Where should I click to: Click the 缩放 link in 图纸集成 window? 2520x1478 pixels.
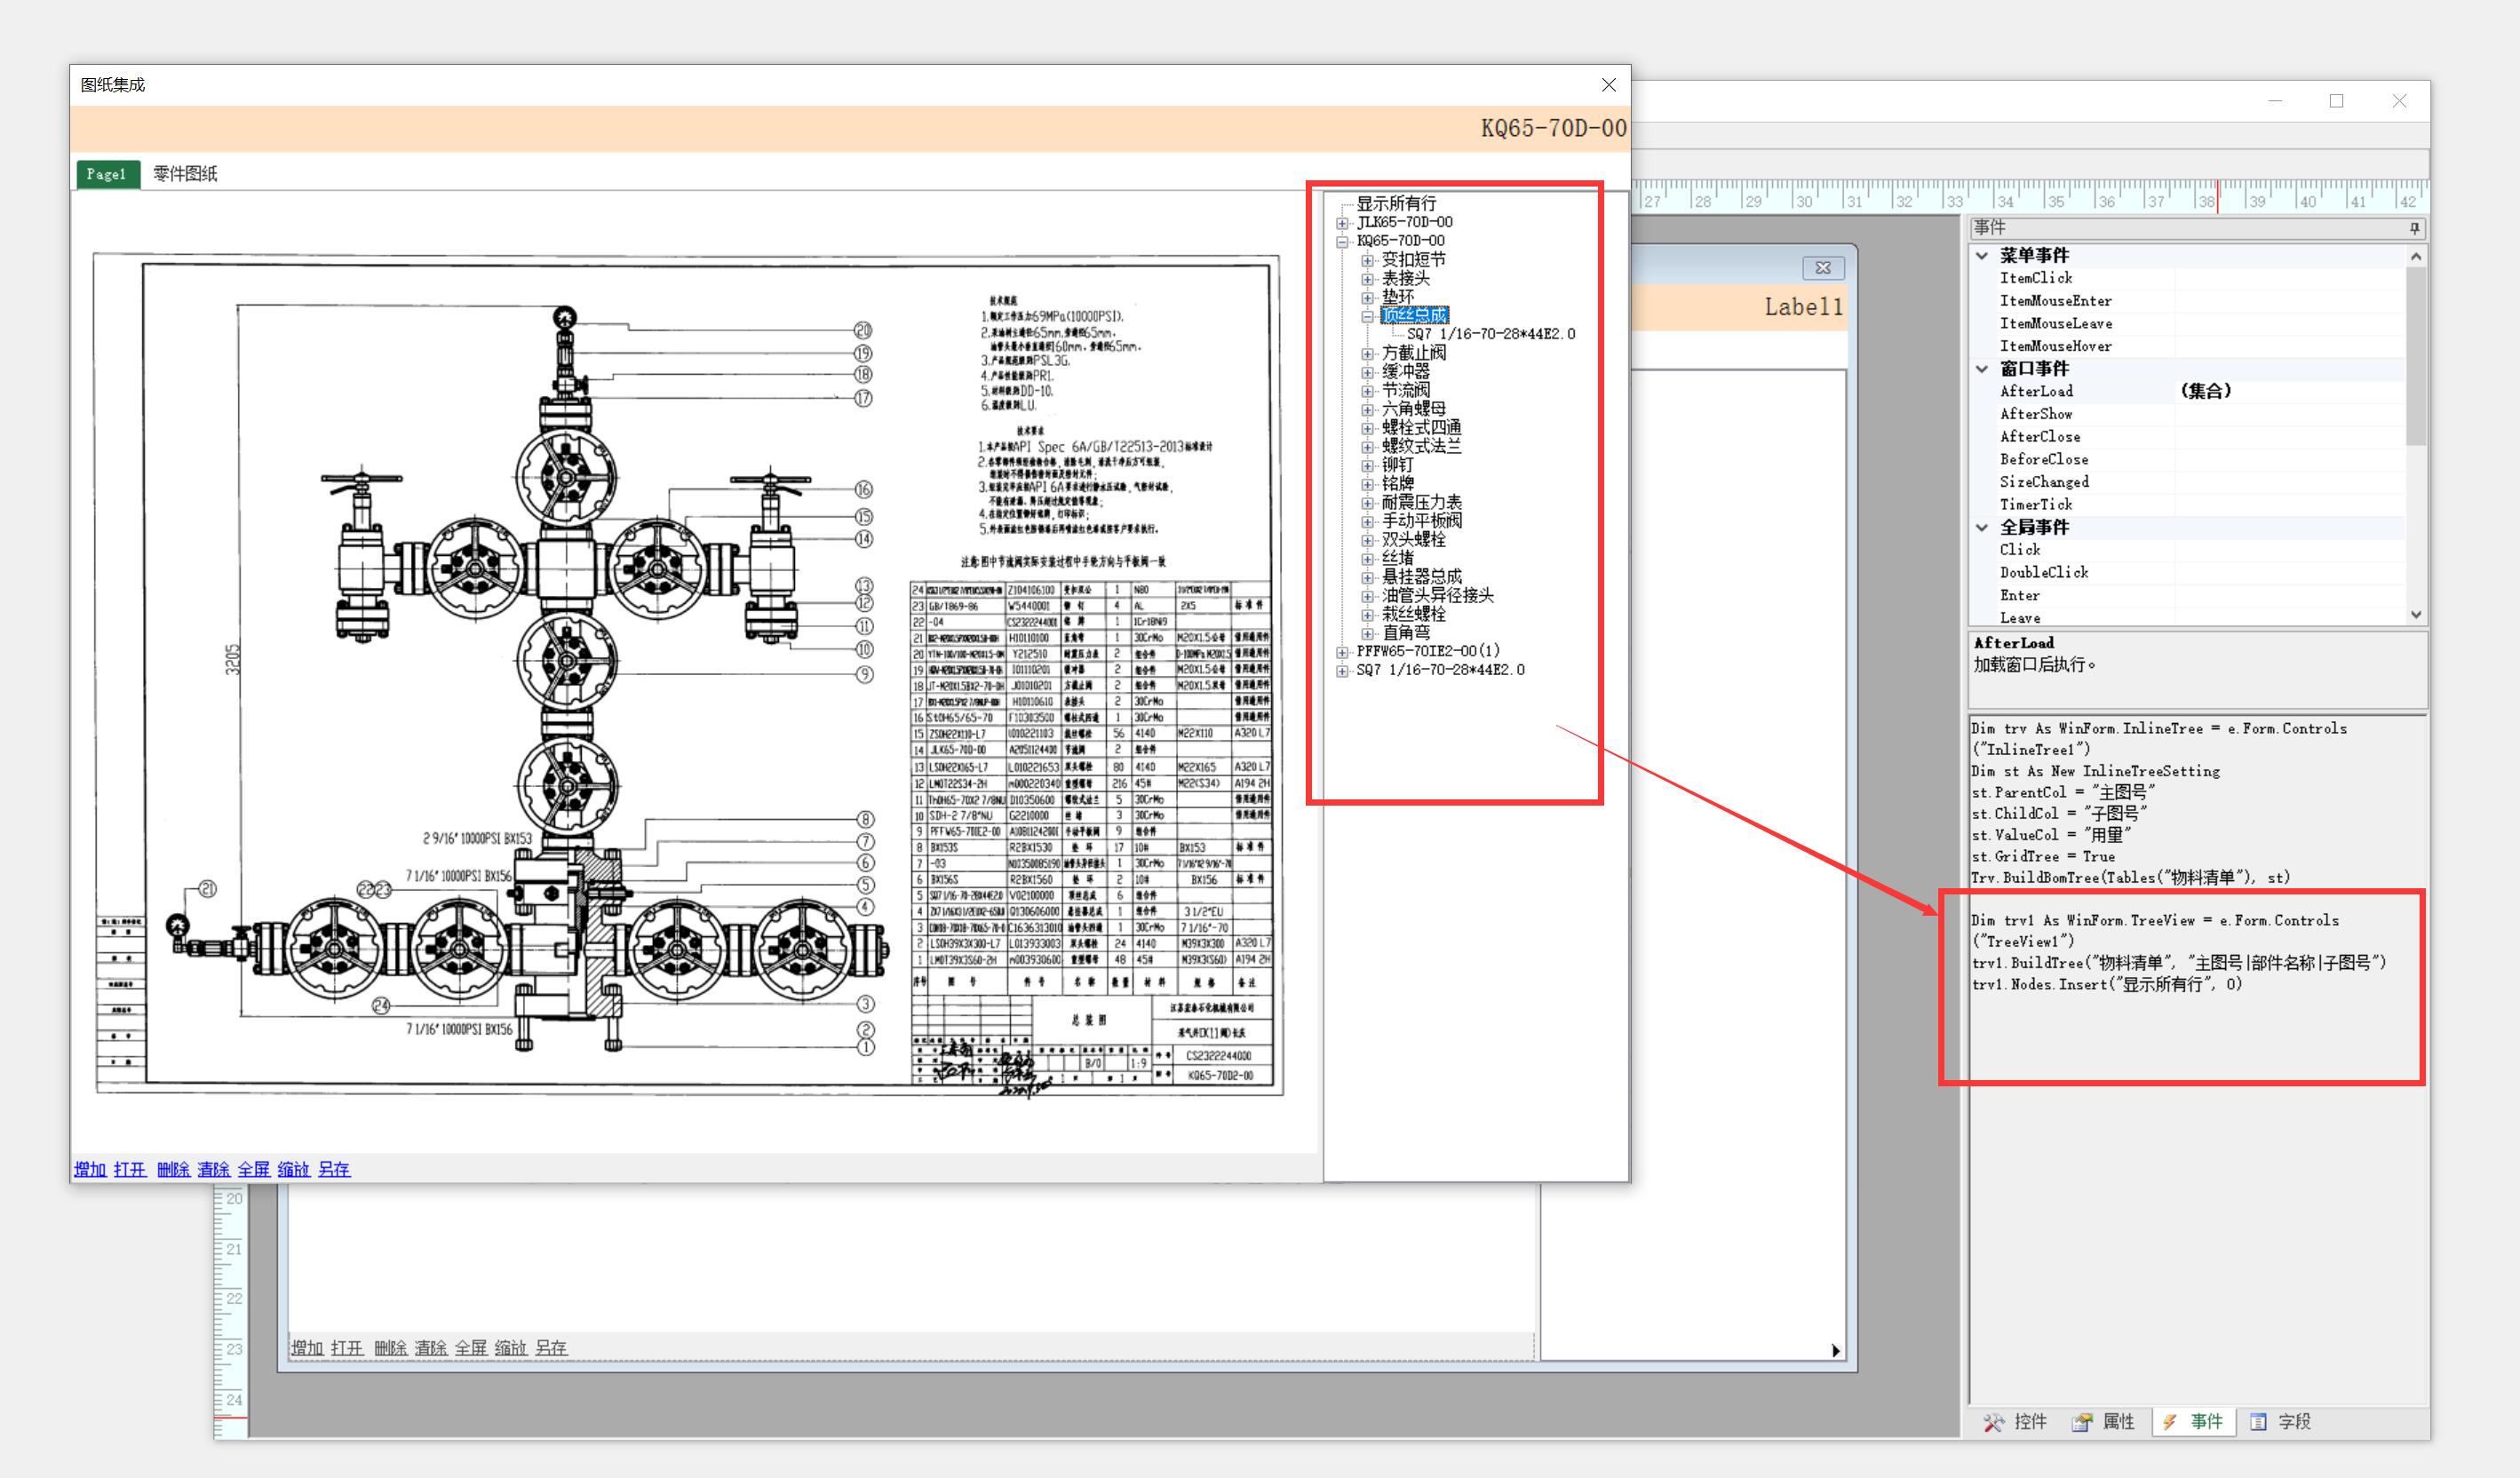293,1169
